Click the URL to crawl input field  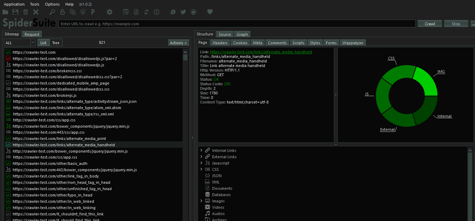[237, 24]
